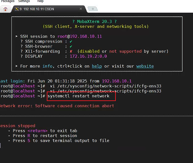Click last login IP 192.168.10.1
This screenshot has height=163, width=193.
117,81
